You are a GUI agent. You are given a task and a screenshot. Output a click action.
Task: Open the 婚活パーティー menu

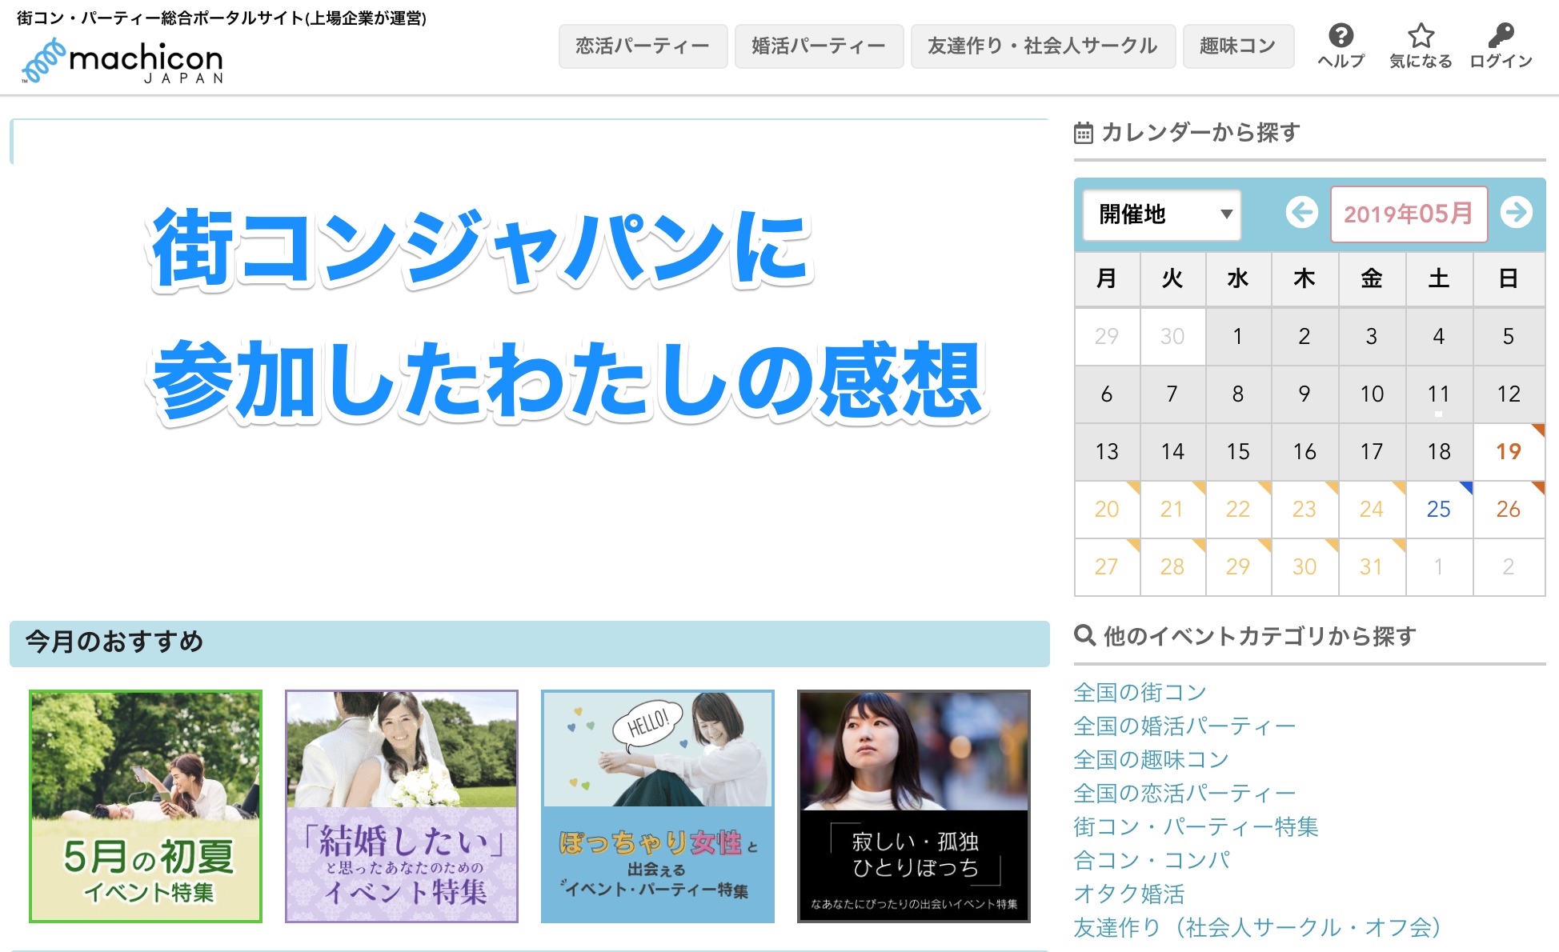pyautogui.click(x=819, y=46)
